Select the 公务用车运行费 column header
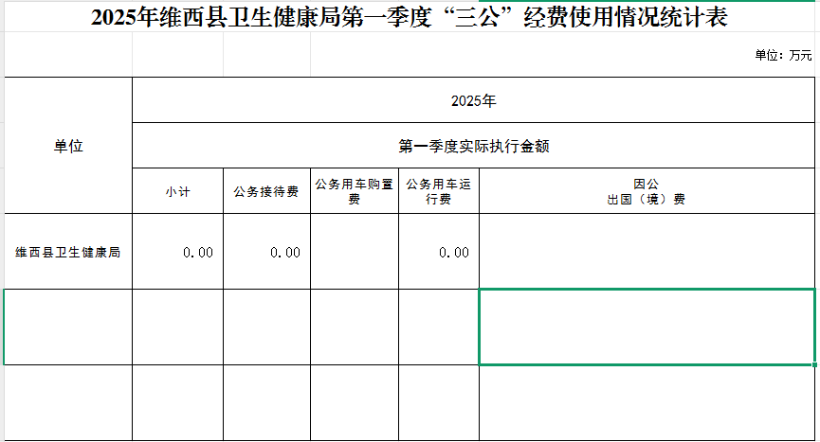Image resolution: width=820 pixels, height=442 pixels. (x=438, y=192)
